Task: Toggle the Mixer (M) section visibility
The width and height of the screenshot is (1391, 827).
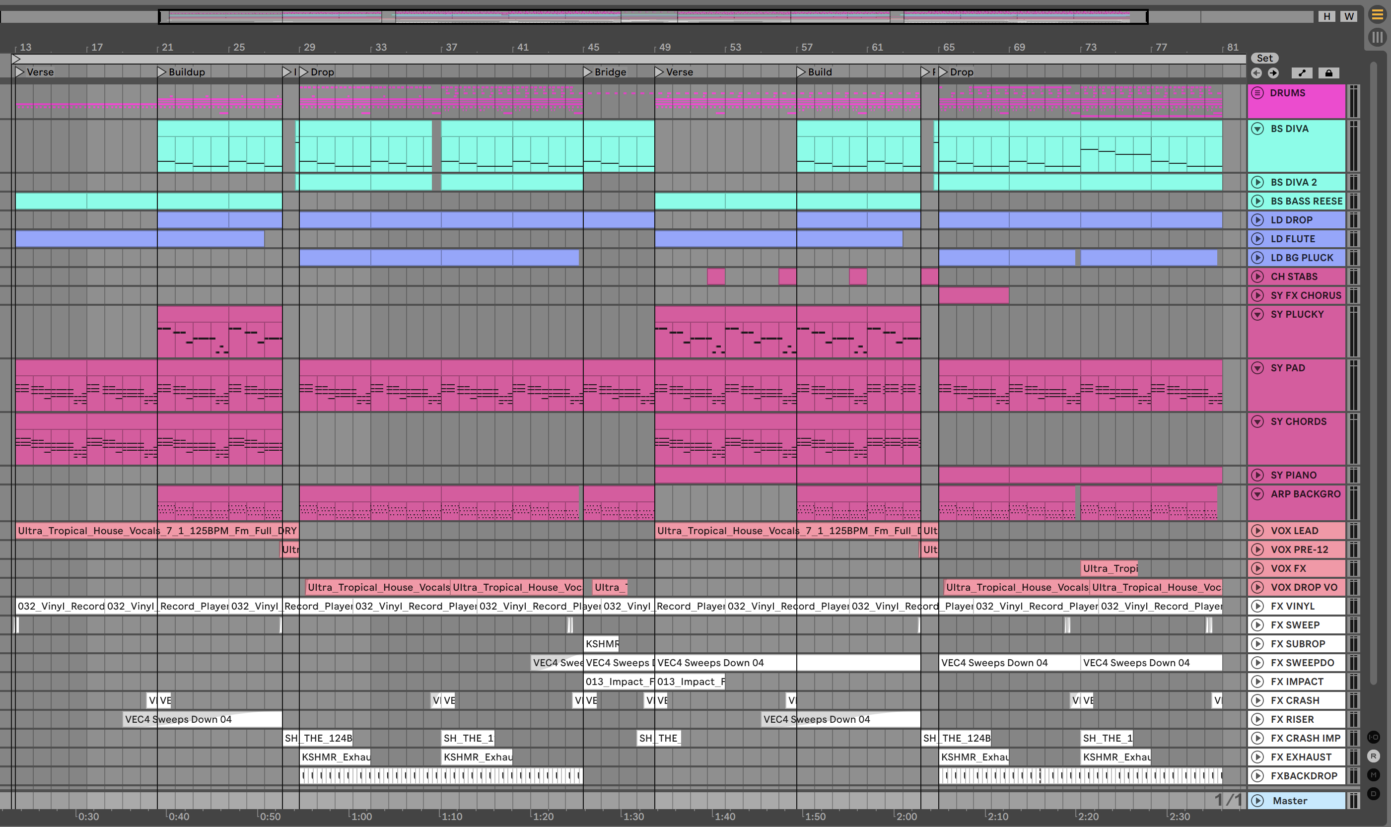Action: [1373, 775]
